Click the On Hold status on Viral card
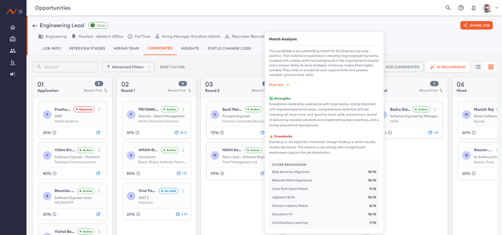Screen dimensions: 502x235 click(x=169, y=191)
